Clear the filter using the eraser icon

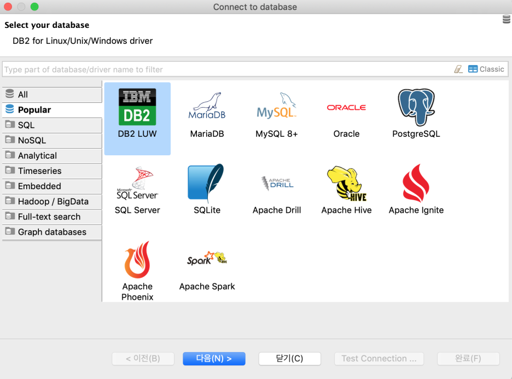click(x=458, y=69)
